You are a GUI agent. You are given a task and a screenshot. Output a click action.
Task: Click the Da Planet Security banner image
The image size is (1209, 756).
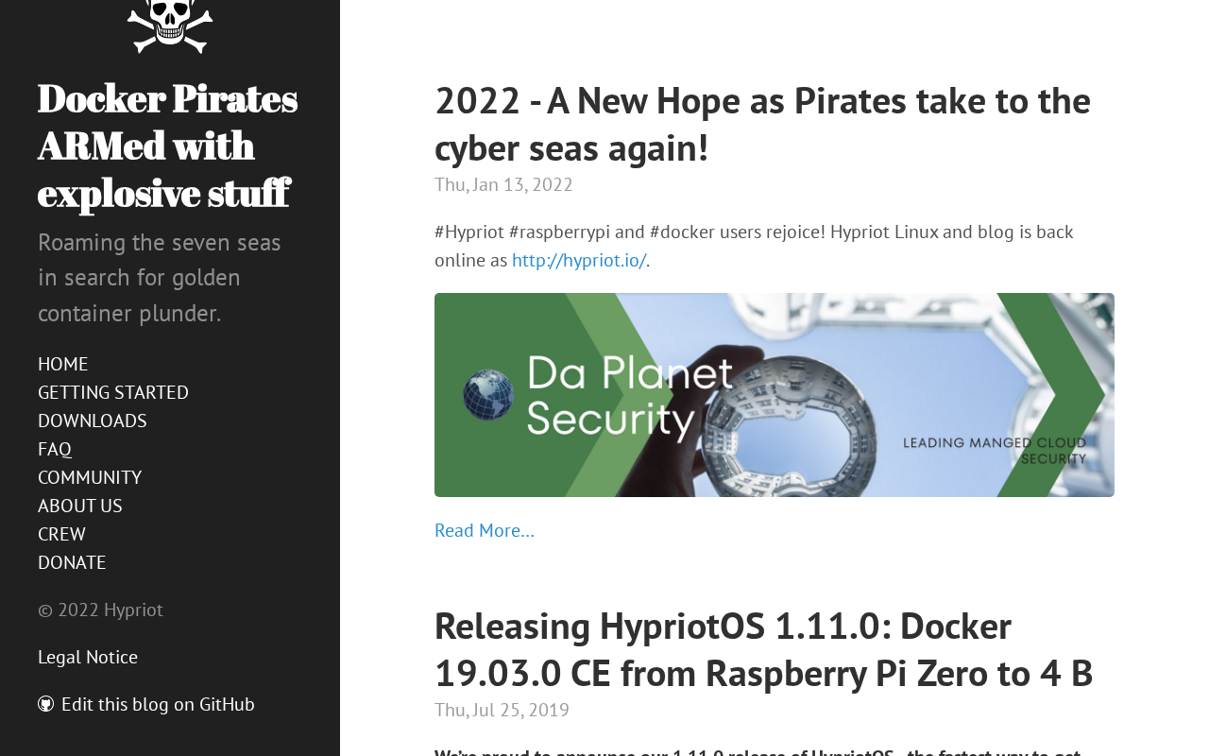pos(775,395)
